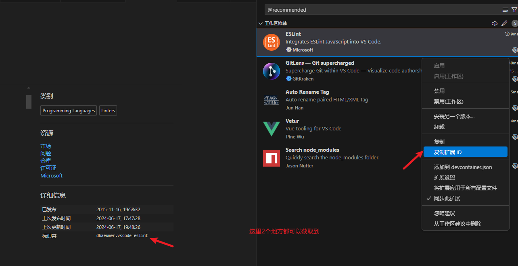Open the Auto Rename Tag manage gear
Image resolution: width=518 pixels, height=266 pixels.
[515, 108]
